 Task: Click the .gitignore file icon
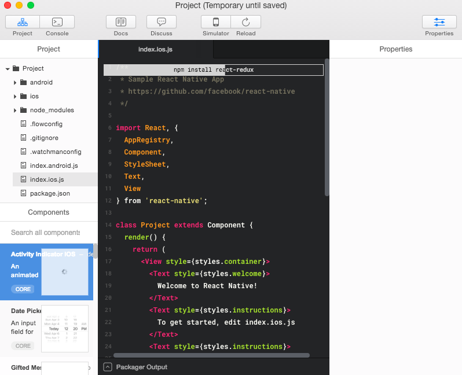[x=23, y=138]
